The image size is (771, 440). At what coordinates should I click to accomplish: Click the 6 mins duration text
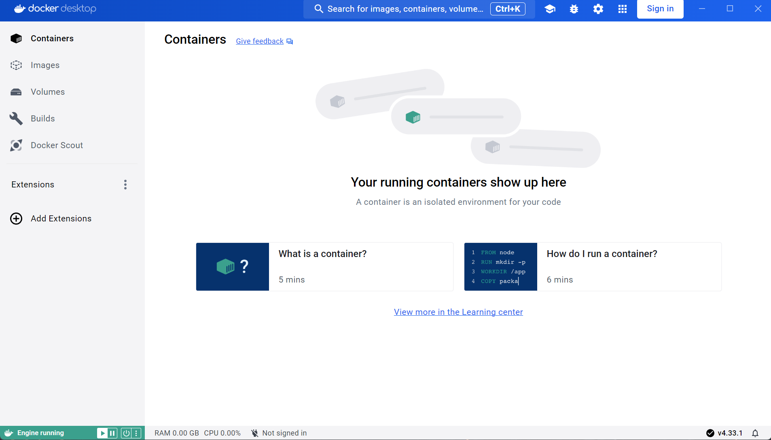pos(560,280)
